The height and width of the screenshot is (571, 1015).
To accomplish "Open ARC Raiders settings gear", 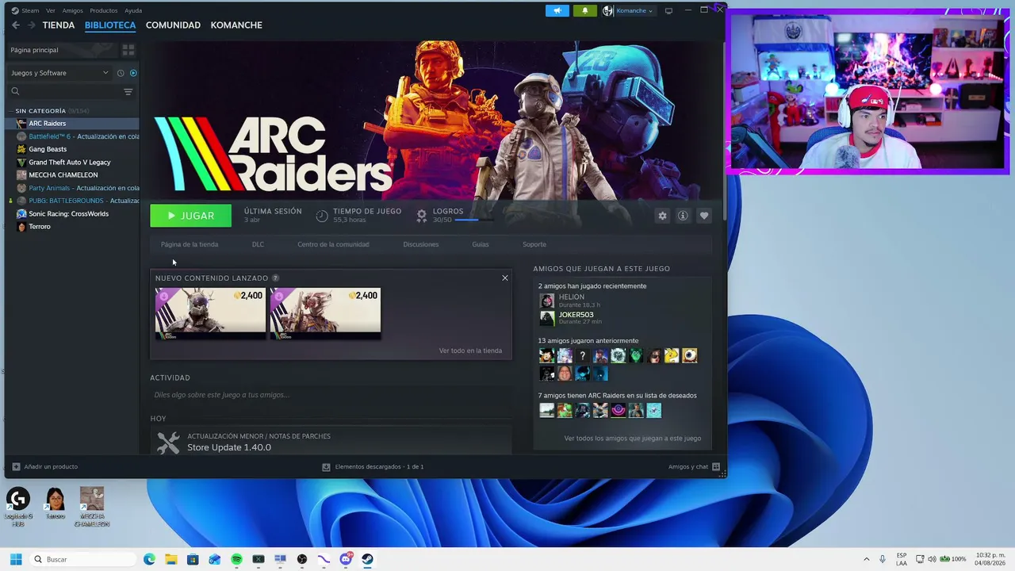I will point(662,216).
